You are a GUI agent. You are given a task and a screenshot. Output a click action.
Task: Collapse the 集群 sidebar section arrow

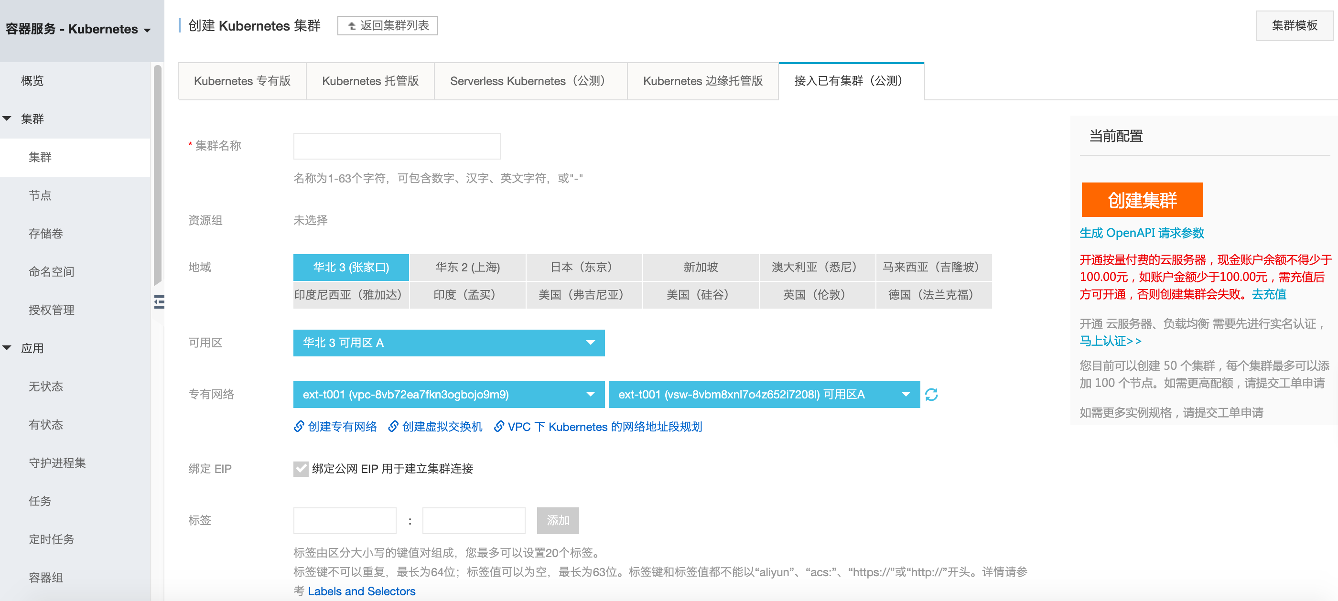point(7,118)
